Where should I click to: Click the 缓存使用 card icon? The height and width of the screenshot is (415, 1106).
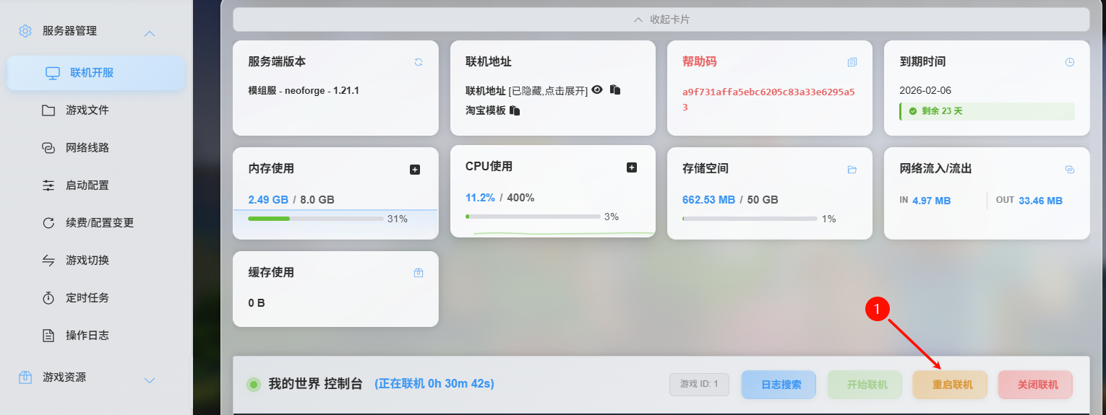pyautogui.click(x=419, y=273)
